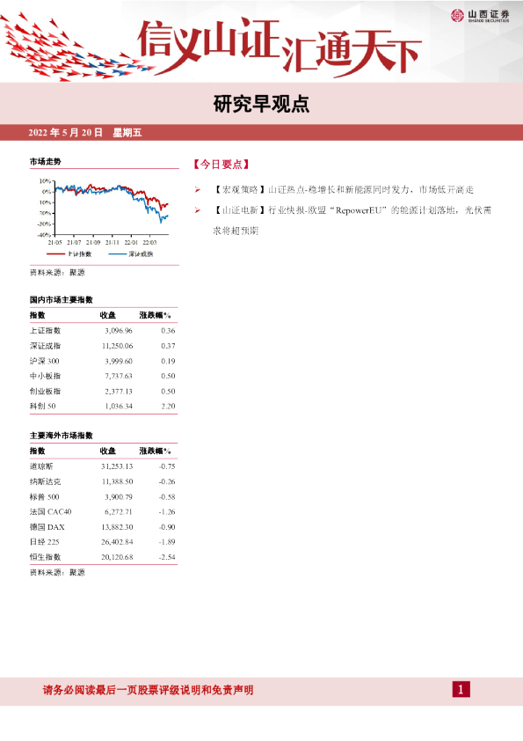Click the footer disclaimer notice text
This screenshot has width=523, height=741.
pyautogui.click(x=149, y=690)
